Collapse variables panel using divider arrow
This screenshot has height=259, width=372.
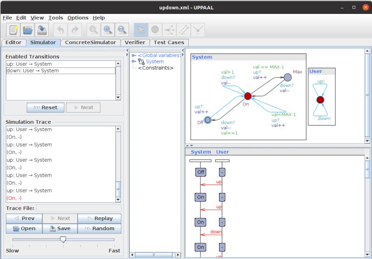183,51
